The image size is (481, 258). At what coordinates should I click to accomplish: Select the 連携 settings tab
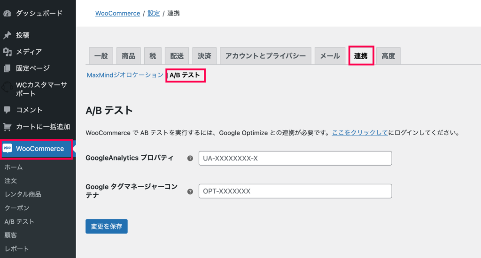coord(361,56)
